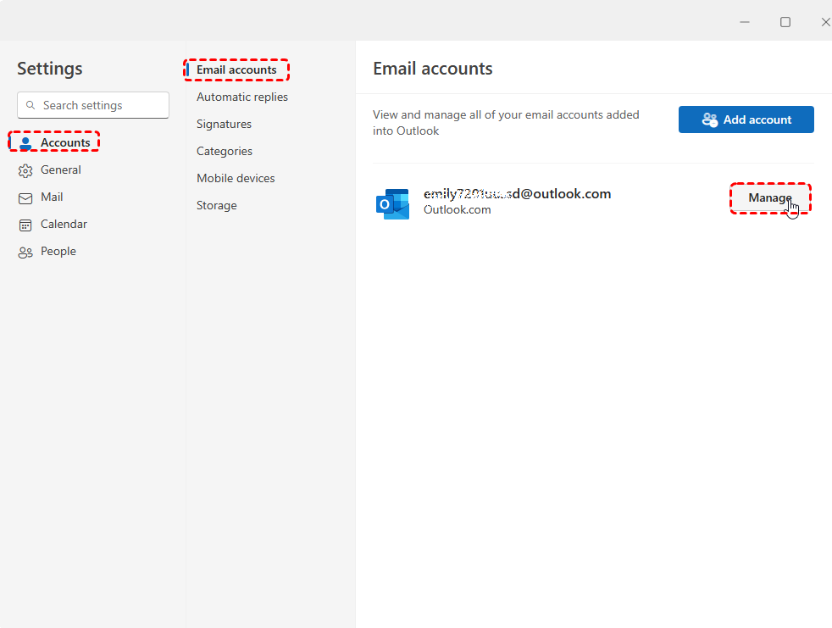832x628 pixels.
Task: Click the Add account button label
Action: (757, 119)
